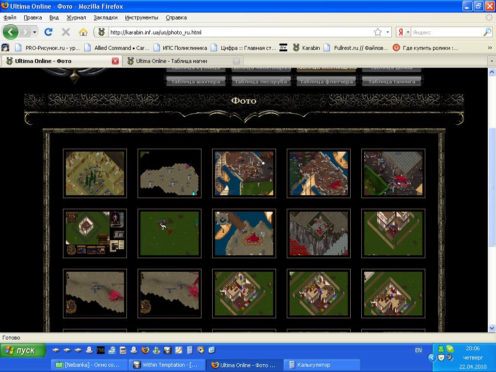Image resolution: width=496 pixels, height=372 pixels.
Task: Close the Таблица магии tab
Action: (236, 61)
